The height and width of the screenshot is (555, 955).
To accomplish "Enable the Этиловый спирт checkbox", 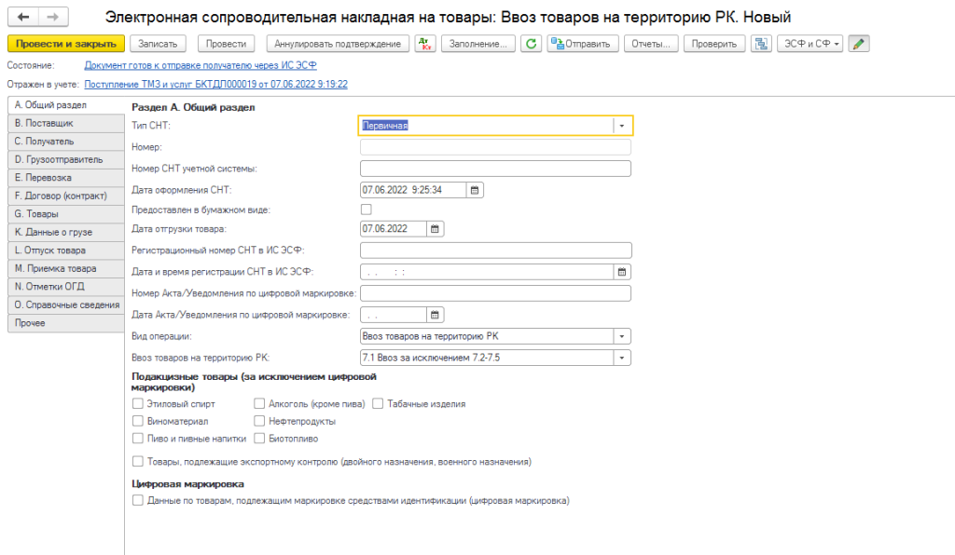I will pyautogui.click(x=138, y=404).
